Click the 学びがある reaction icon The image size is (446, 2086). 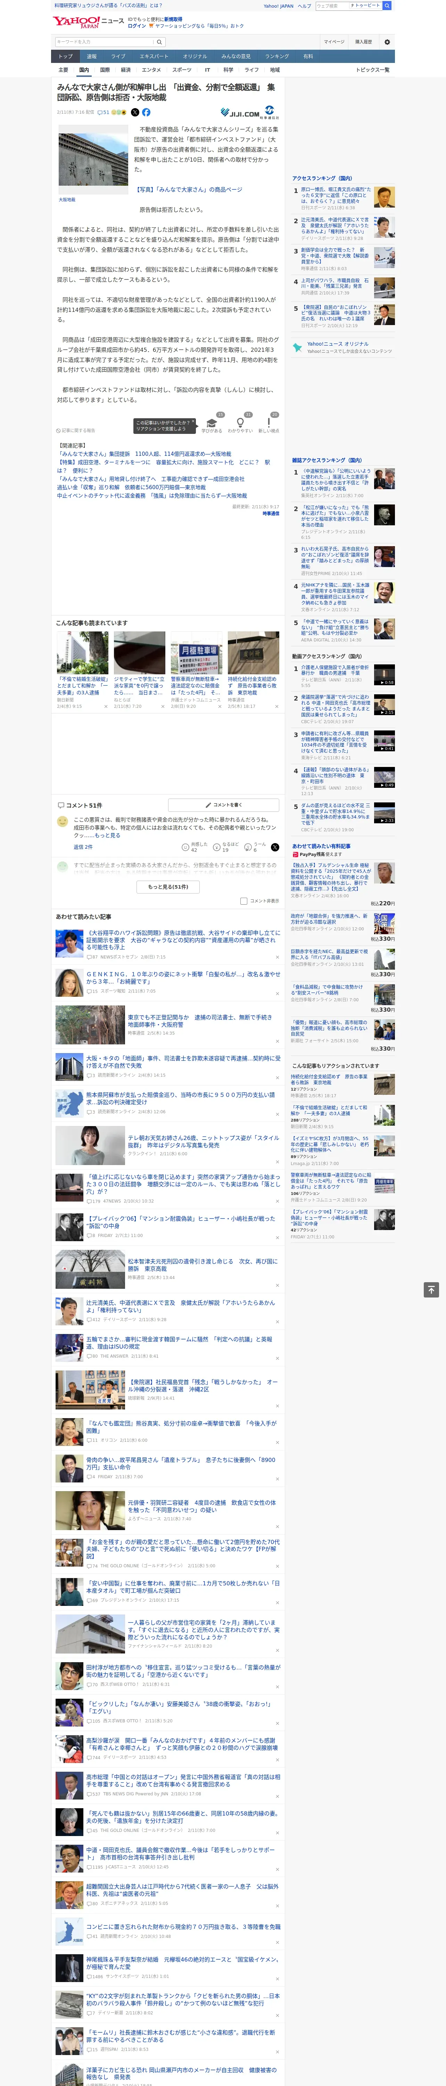[212, 423]
